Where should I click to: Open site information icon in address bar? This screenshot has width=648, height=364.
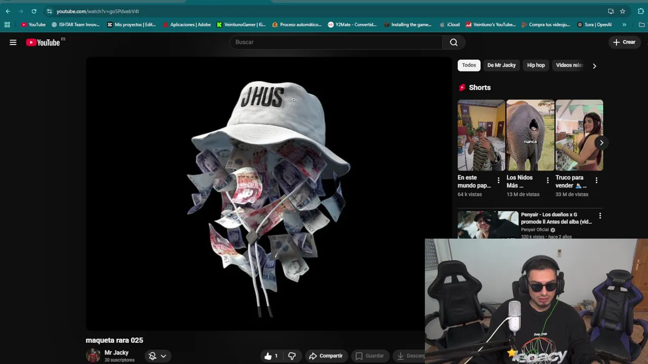click(49, 11)
